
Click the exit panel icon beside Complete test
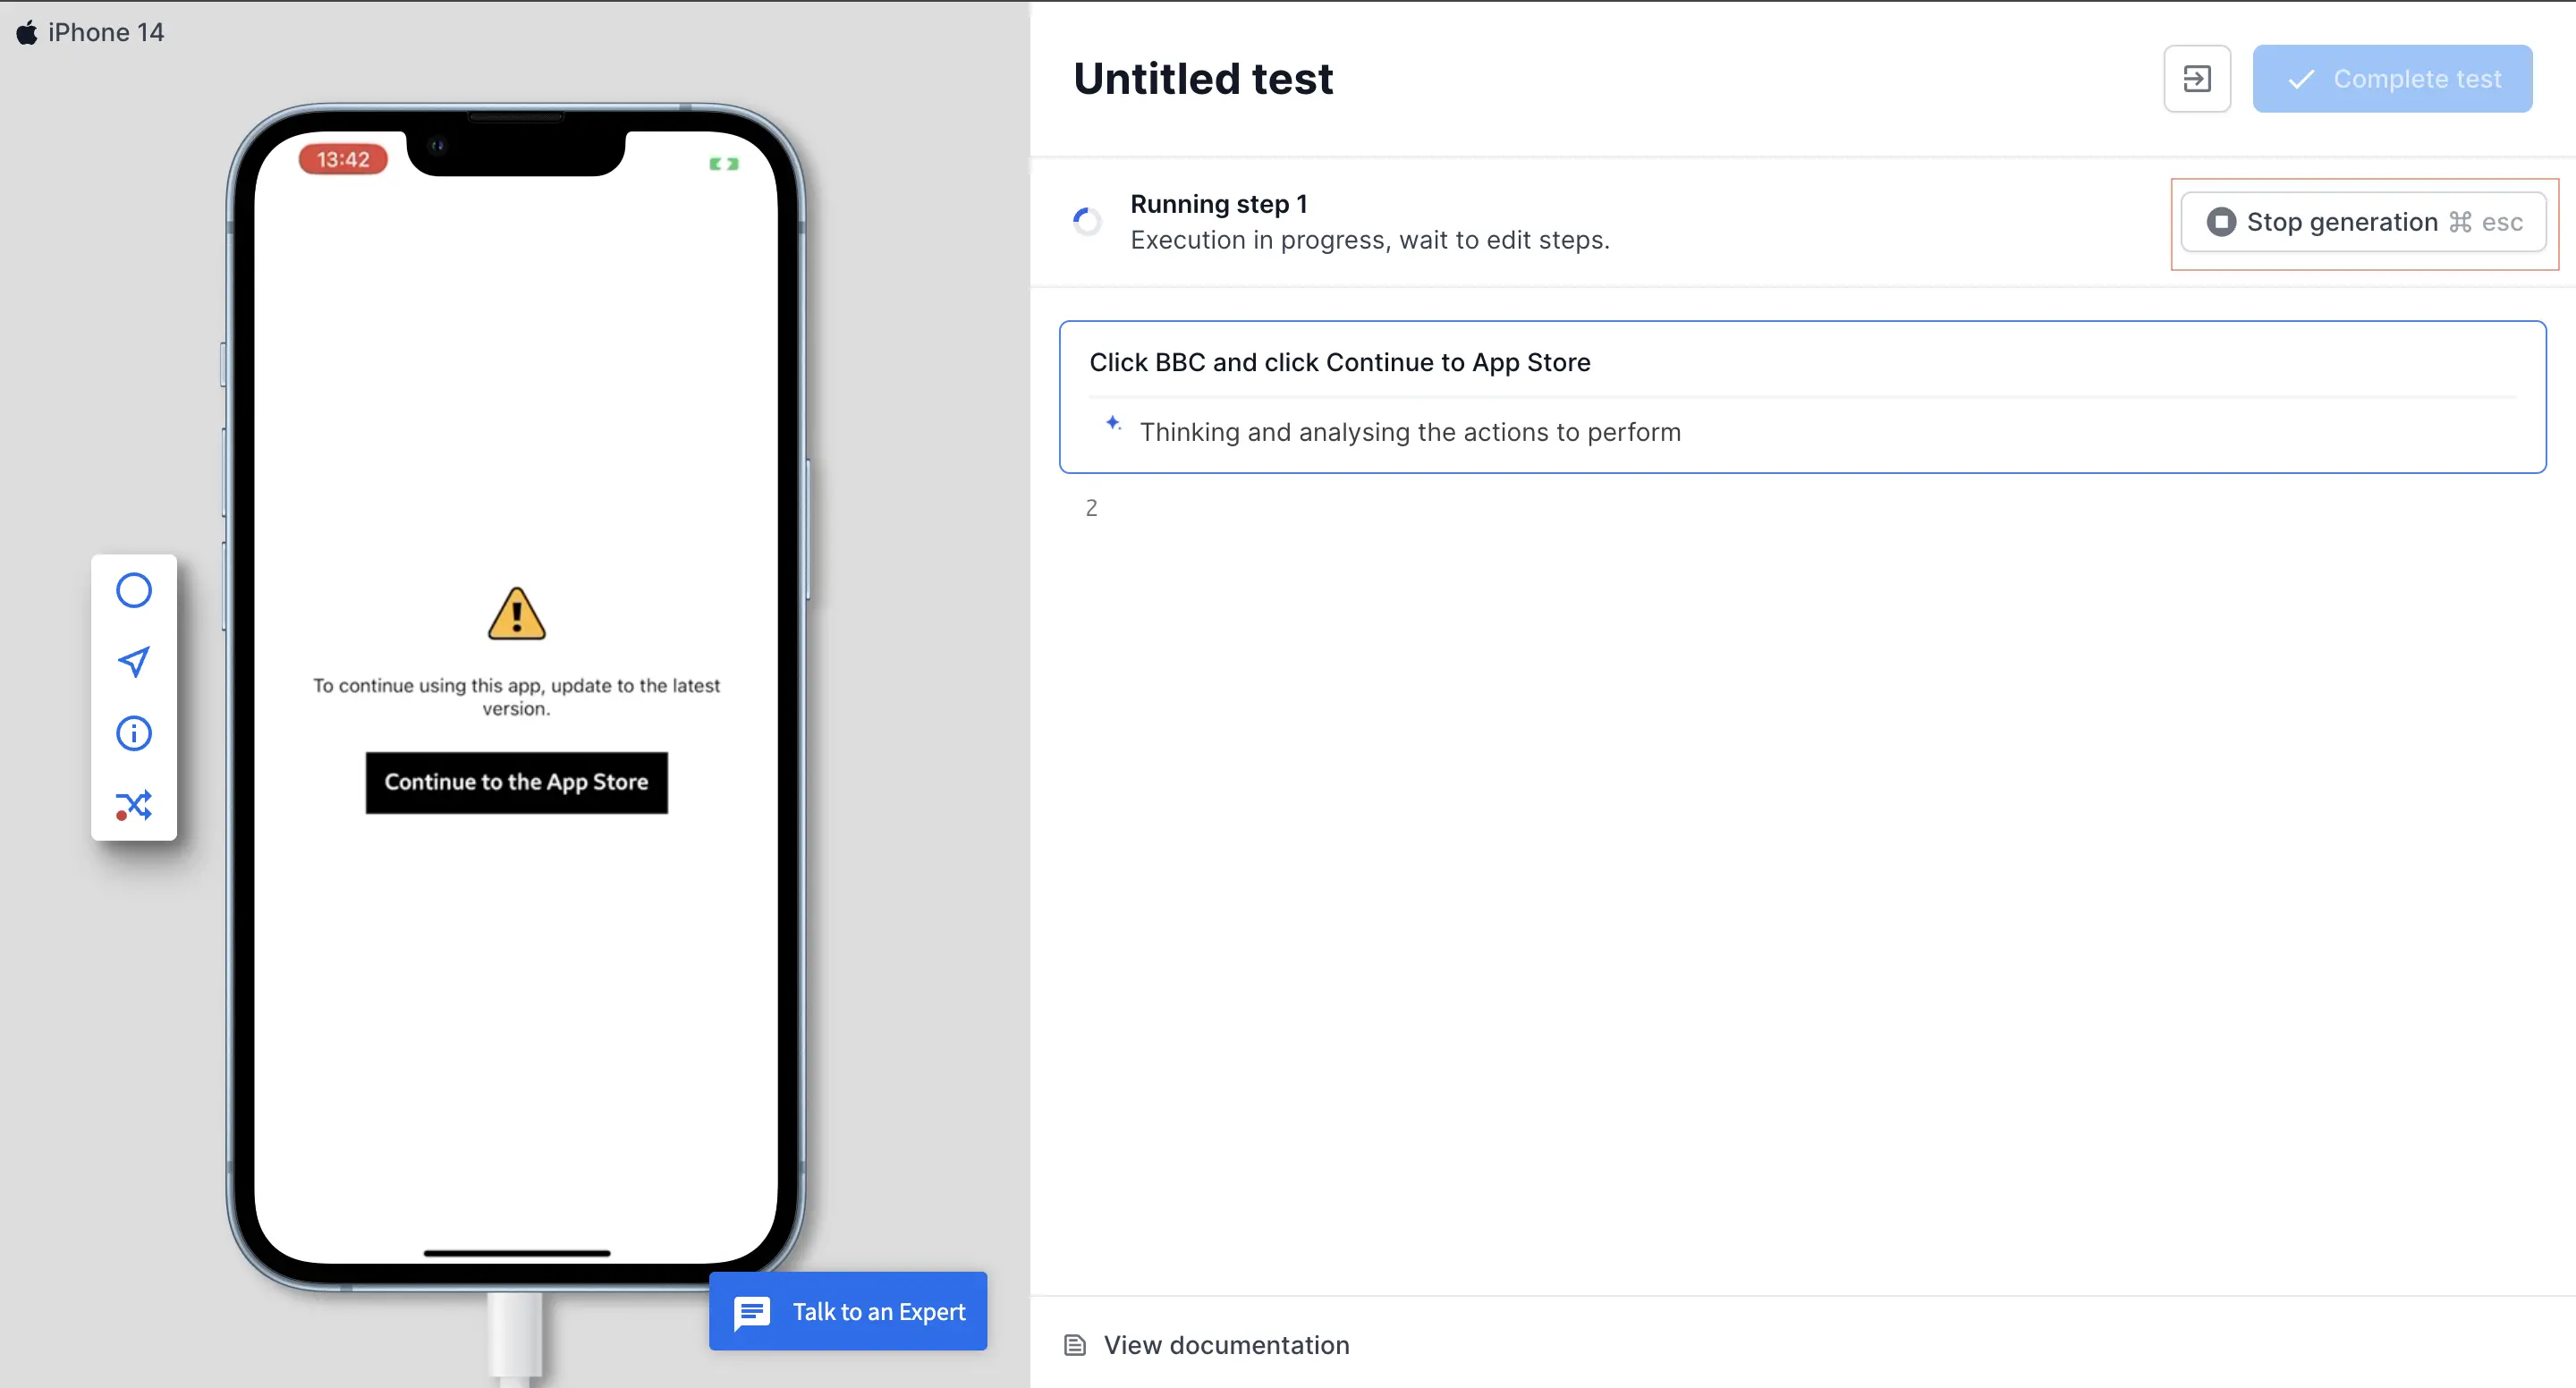2196,79
